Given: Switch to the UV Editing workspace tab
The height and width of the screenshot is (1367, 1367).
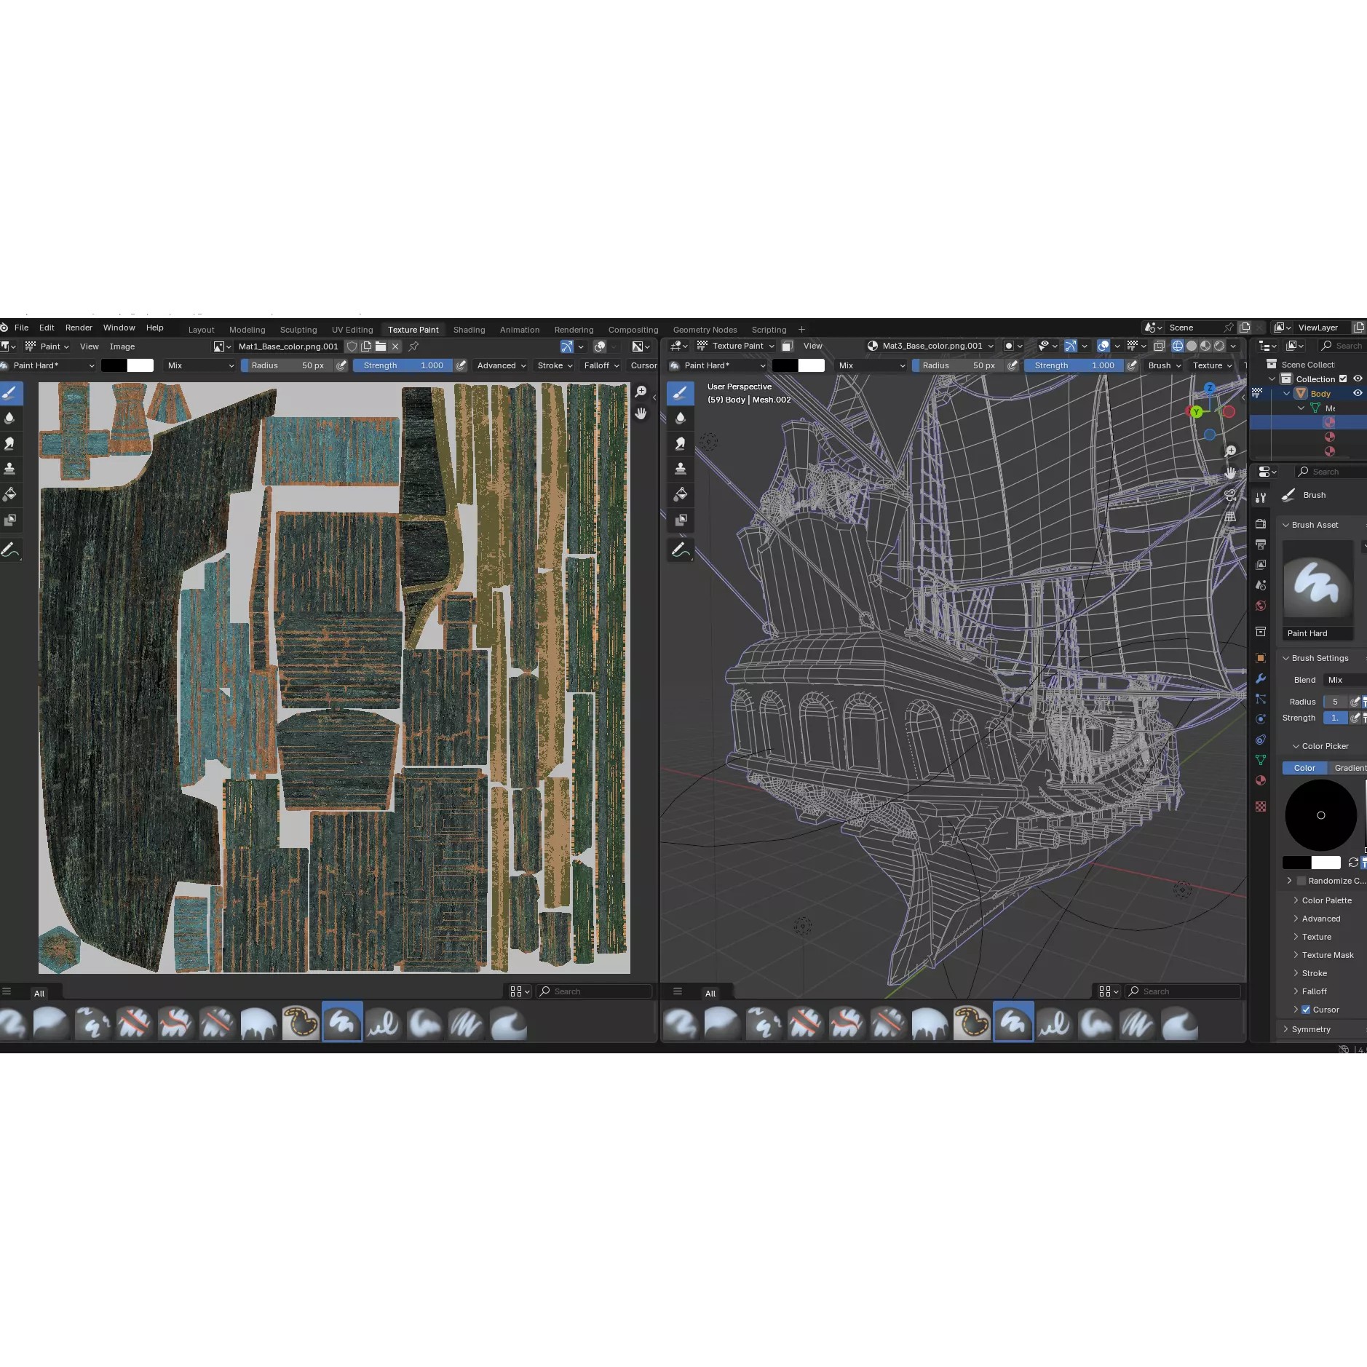Looking at the screenshot, I should [x=352, y=330].
